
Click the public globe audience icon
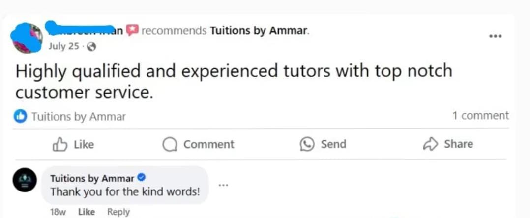coord(91,47)
